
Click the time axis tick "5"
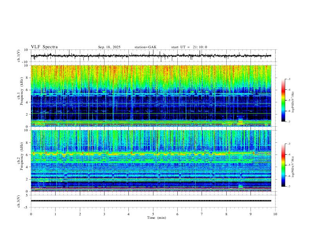[153, 214]
